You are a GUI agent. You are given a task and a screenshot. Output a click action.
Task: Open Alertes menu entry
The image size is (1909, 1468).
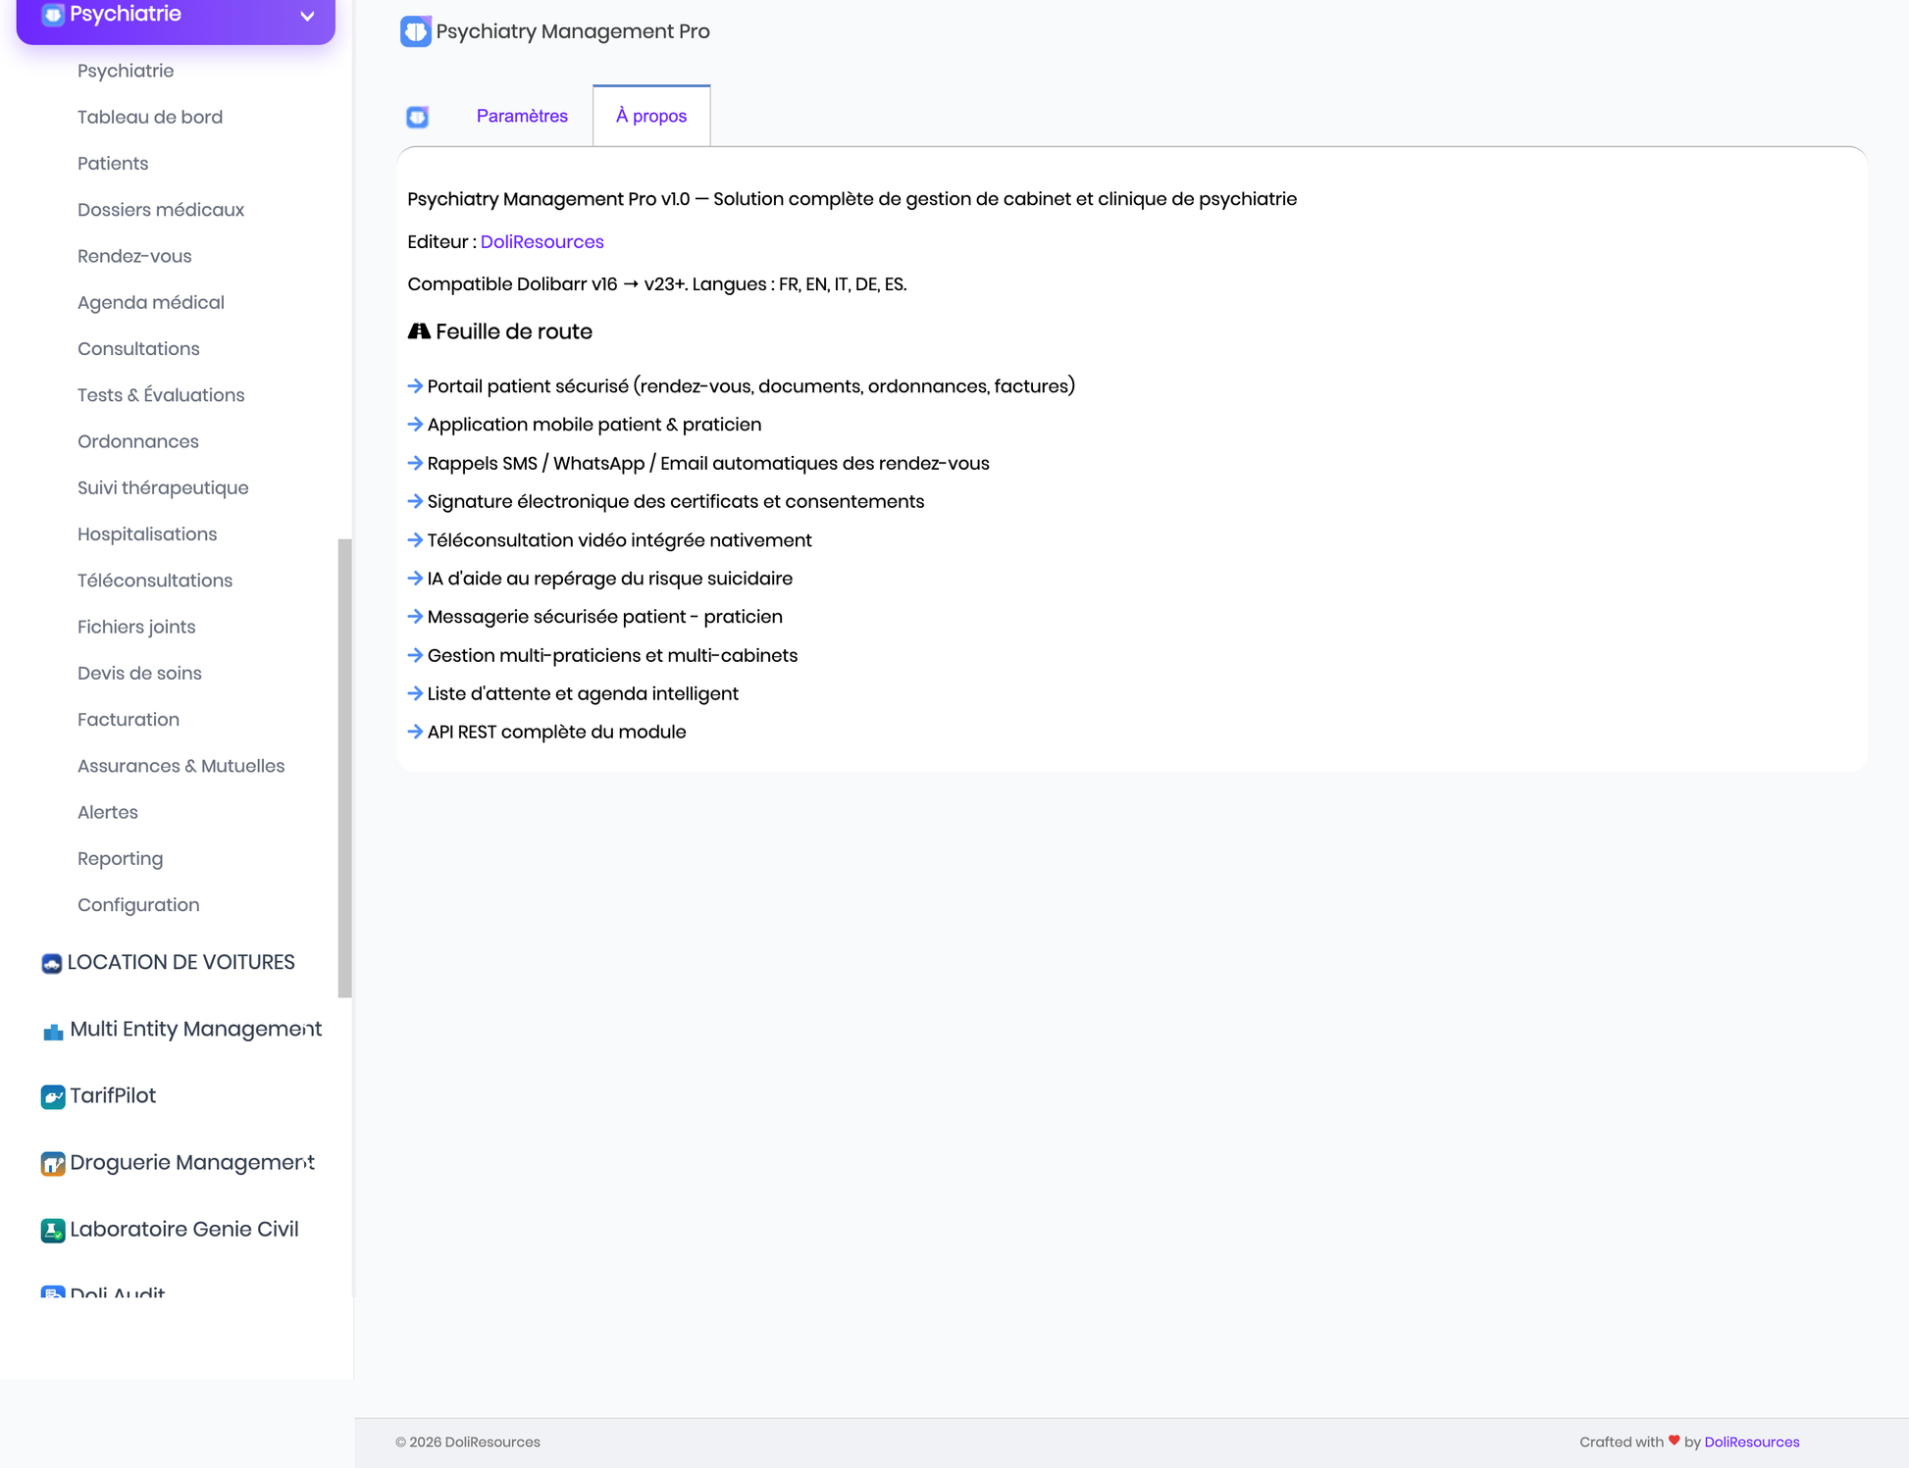point(108,812)
